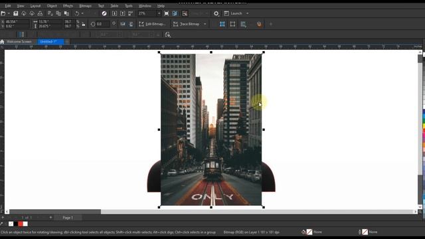Click the X position field

tap(17, 22)
